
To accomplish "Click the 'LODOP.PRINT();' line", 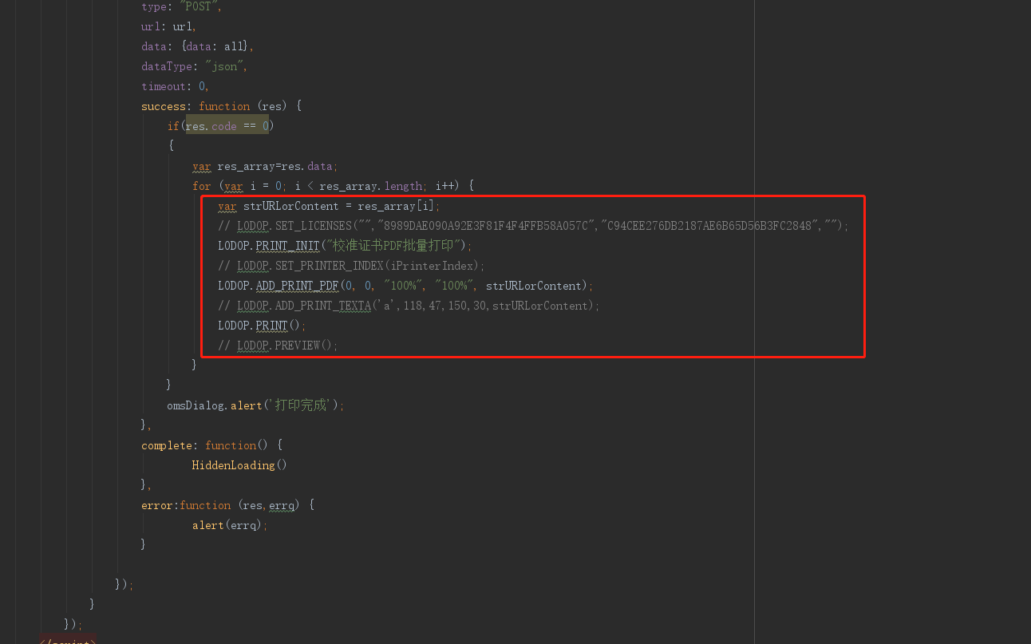I will coord(262,326).
